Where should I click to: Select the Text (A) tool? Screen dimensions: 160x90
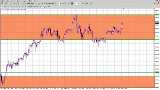(x=20, y=6)
